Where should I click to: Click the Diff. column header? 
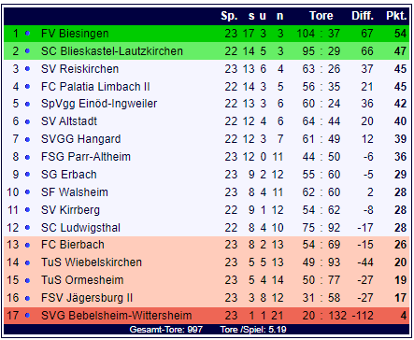(363, 16)
